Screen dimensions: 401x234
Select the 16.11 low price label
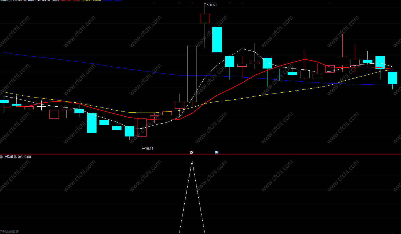coord(149,149)
